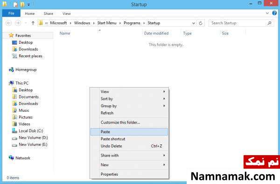
Task: Open address bar history dropdown
Action: (194, 23)
